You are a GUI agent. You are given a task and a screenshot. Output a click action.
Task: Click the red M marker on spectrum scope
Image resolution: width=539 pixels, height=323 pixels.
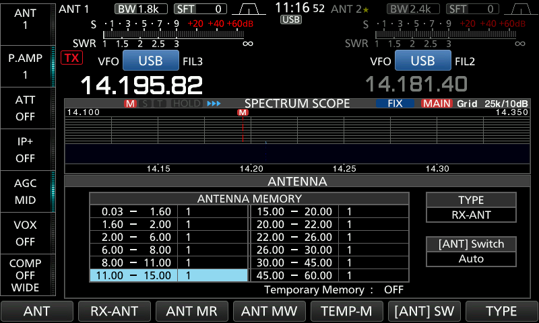[x=243, y=112]
